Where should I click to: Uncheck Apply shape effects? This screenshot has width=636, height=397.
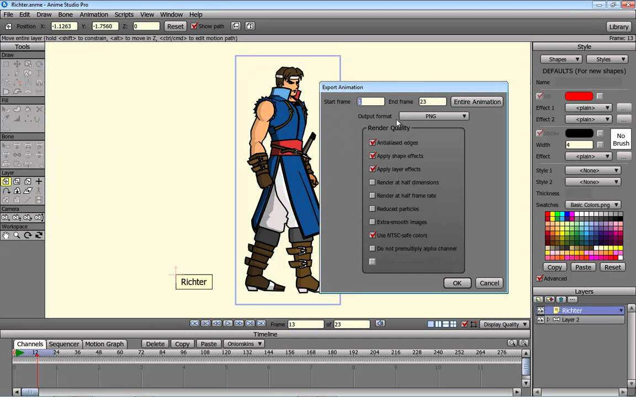[372, 156]
